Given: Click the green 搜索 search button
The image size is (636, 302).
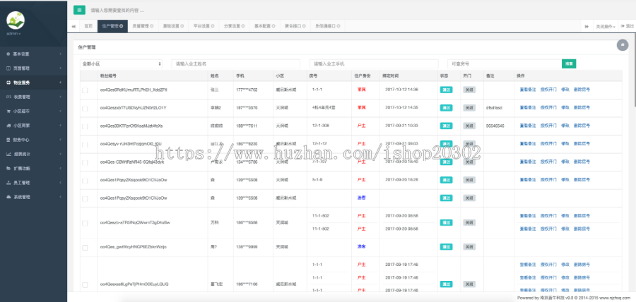Looking at the screenshot, I should 569,64.
